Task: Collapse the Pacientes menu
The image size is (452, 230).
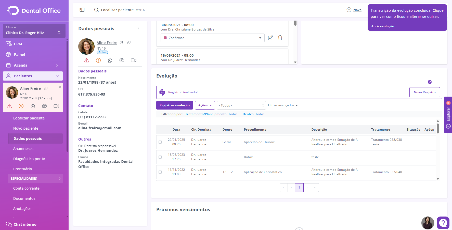Action: pos(33,76)
